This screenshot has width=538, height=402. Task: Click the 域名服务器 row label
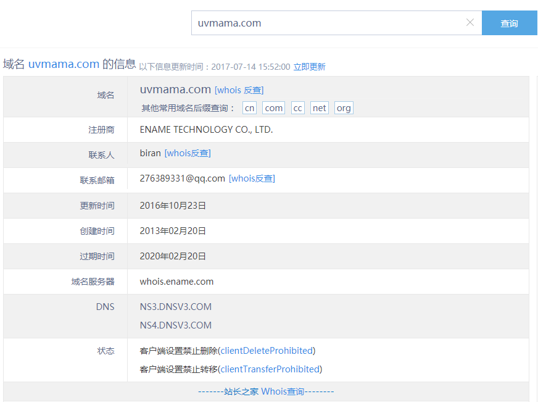coord(93,282)
